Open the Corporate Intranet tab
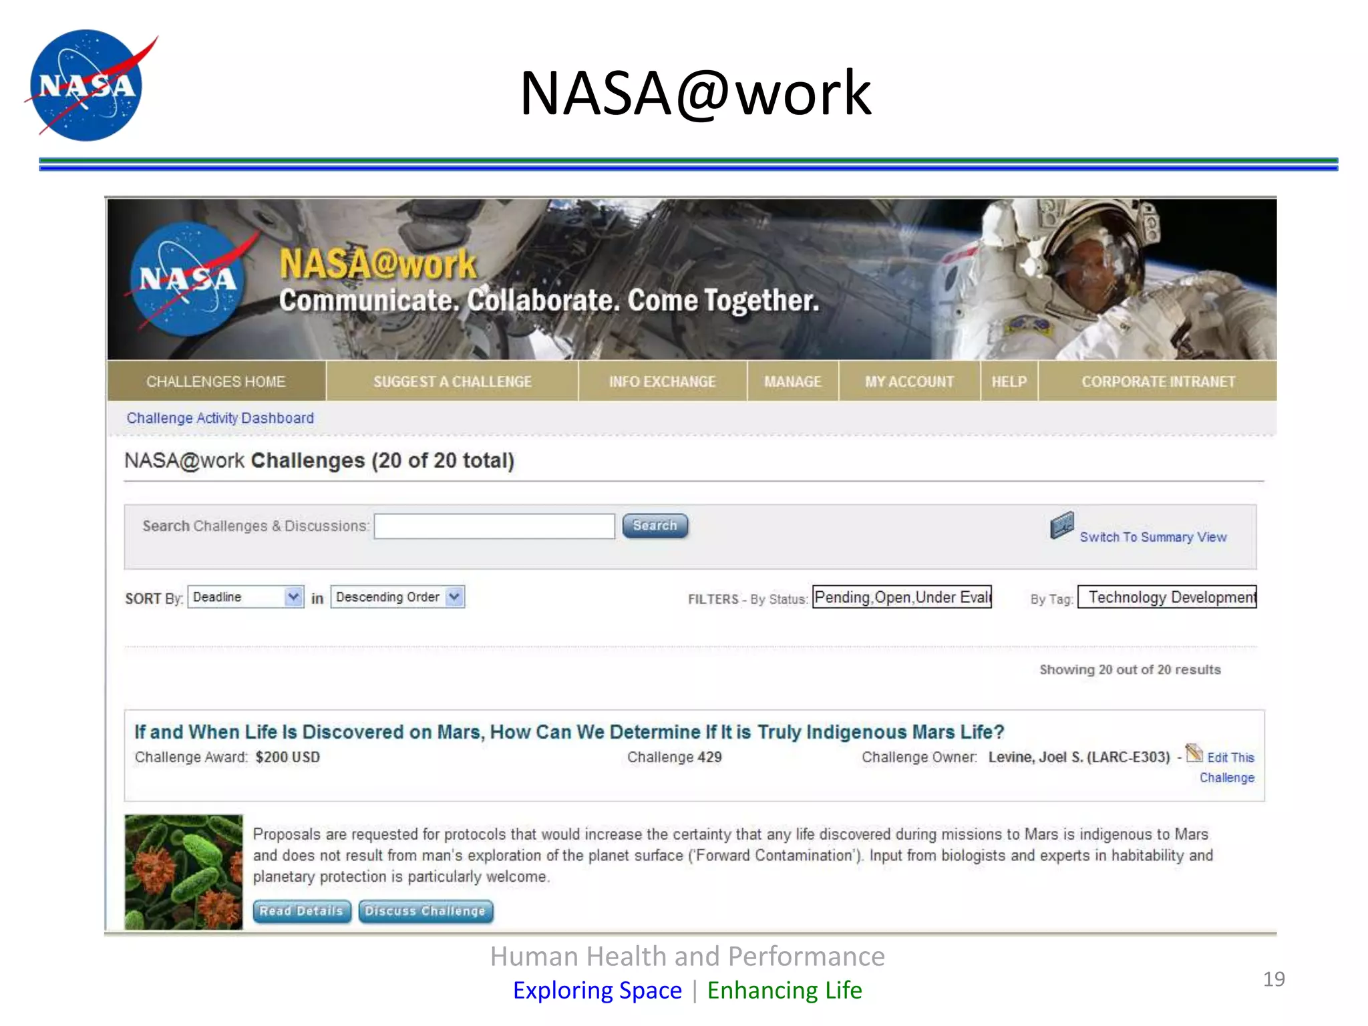1368x1026 pixels. [x=1158, y=381]
